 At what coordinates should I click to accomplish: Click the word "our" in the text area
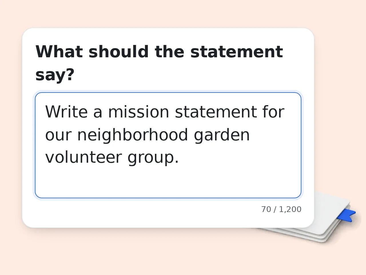click(58, 135)
